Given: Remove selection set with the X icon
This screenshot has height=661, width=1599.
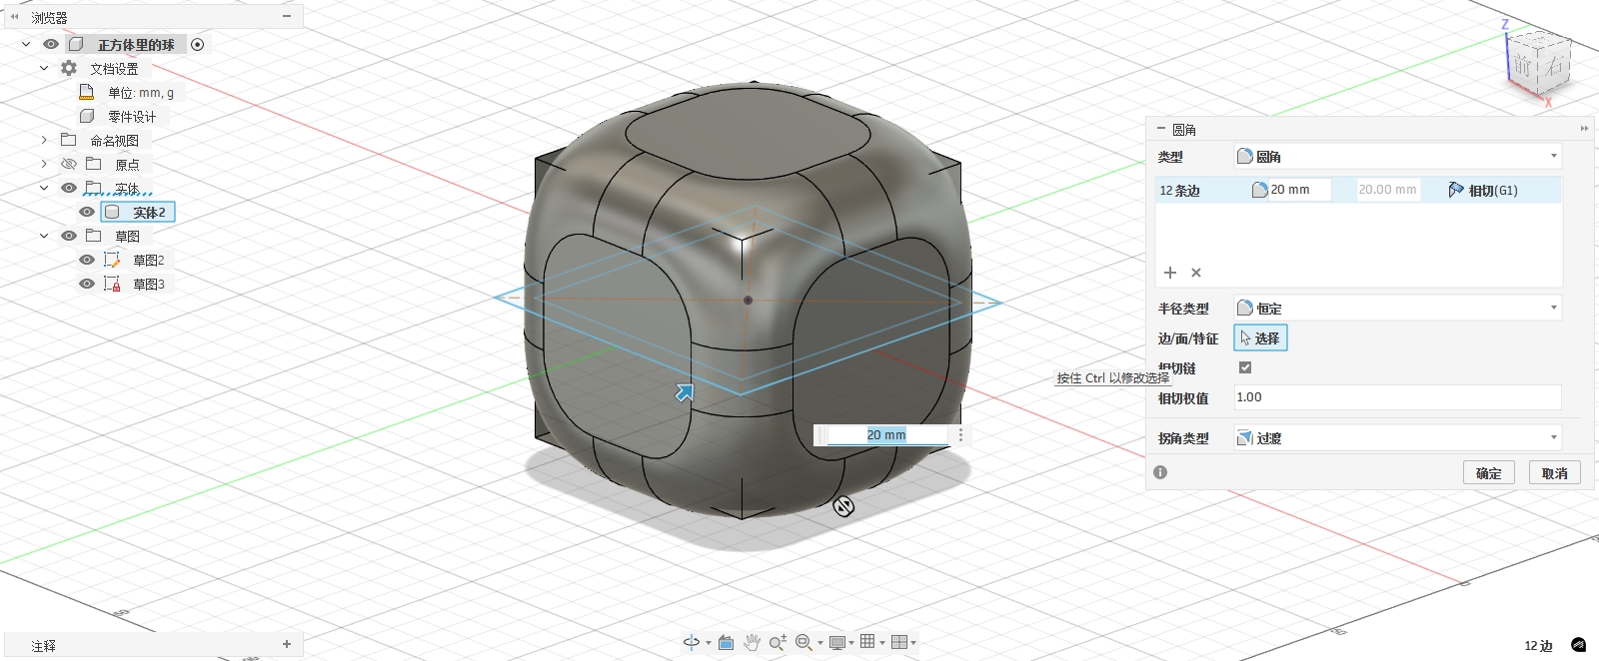Looking at the screenshot, I should pyautogui.click(x=1196, y=273).
